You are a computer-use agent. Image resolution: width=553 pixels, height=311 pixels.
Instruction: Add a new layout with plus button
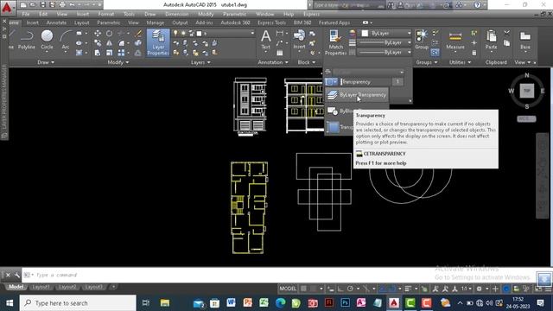click(113, 287)
